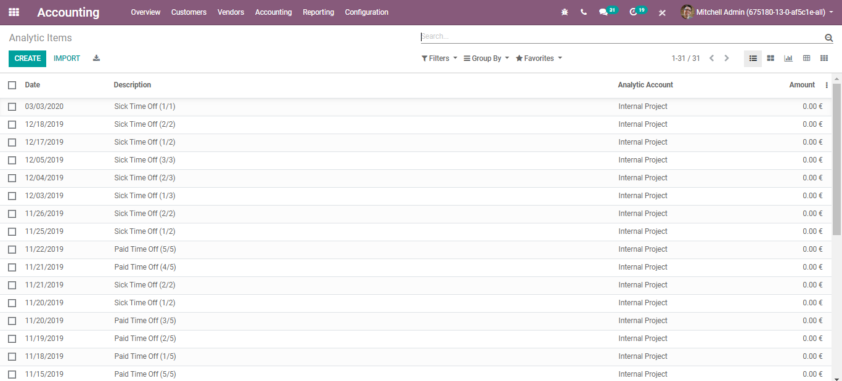Image resolution: width=842 pixels, height=381 pixels.
Task: Click the 1-31 / 31 pager counter
Action: click(685, 58)
